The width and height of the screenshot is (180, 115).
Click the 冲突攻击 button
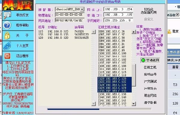pyautogui.click(x=150, y=89)
